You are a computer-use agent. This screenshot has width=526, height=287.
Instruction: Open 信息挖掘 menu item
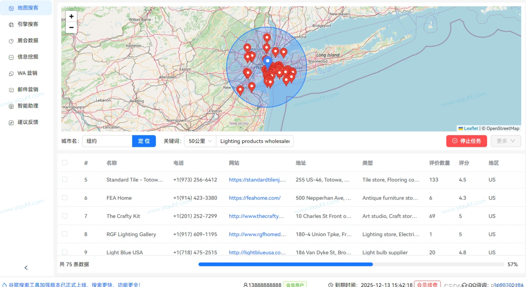[26, 57]
